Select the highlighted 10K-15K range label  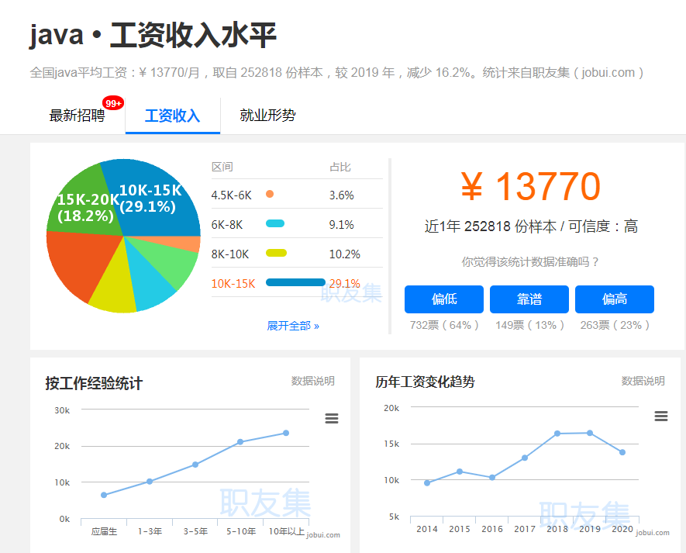point(233,284)
